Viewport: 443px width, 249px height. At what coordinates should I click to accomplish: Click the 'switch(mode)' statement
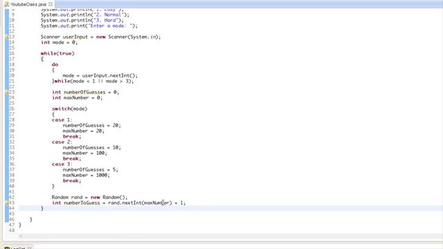click(x=69, y=109)
